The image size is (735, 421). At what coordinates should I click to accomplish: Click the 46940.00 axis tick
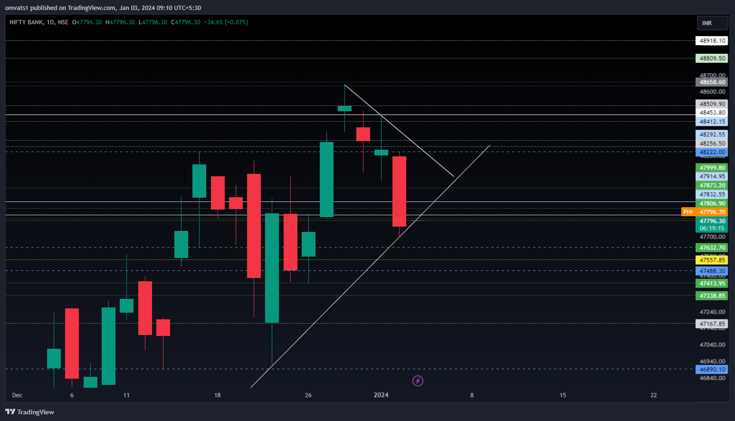[x=712, y=361]
